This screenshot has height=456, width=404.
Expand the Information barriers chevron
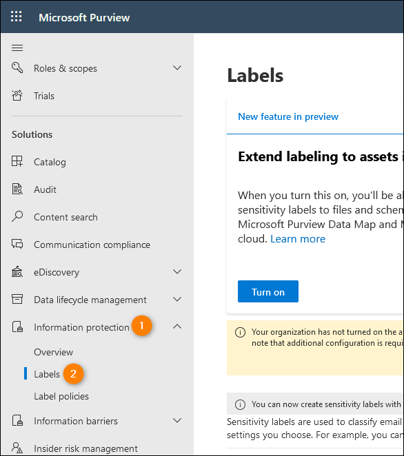pos(177,420)
